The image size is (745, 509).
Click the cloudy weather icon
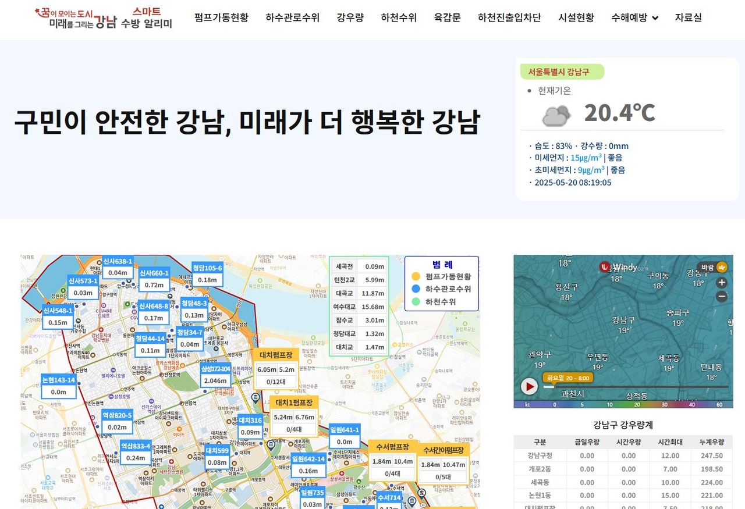[556, 115]
